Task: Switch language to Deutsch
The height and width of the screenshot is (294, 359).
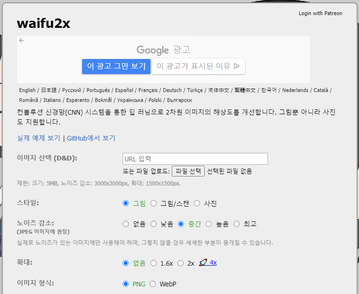Action: (x=172, y=90)
